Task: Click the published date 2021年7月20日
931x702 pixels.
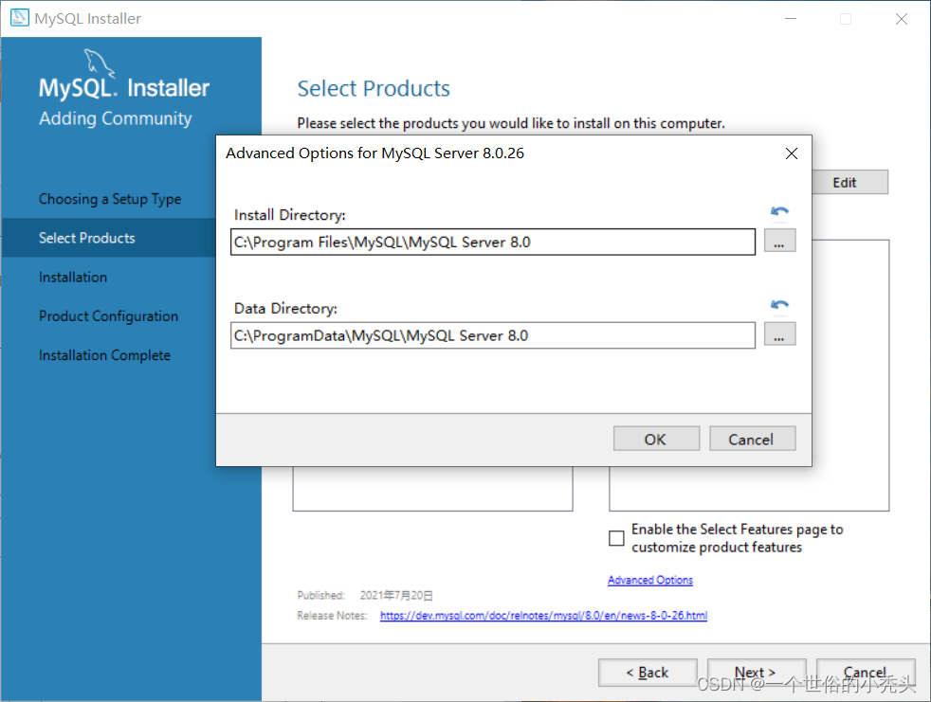Action: click(396, 595)
